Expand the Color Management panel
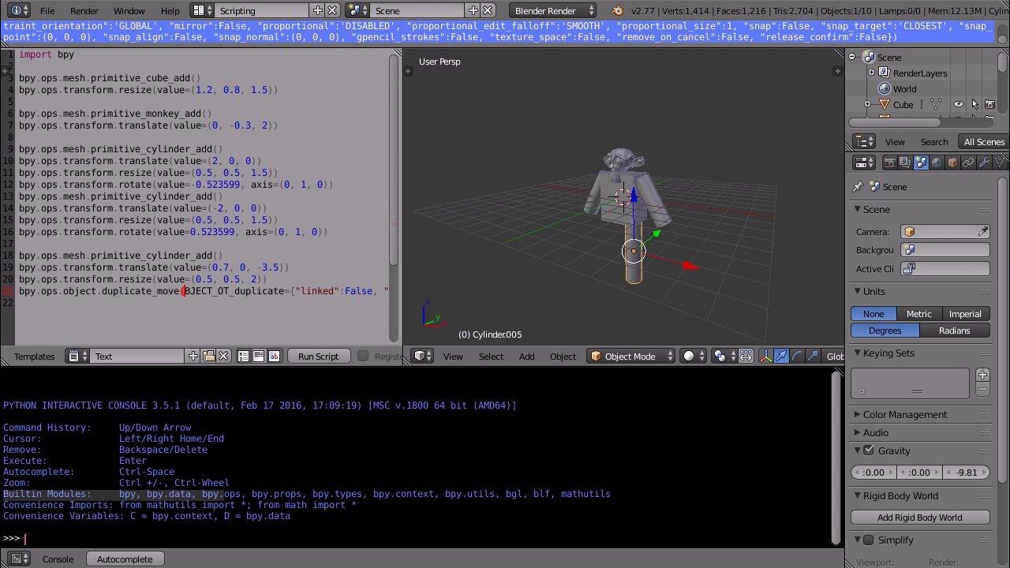The height and width of the screenshot is (568, 1010). click(x=904, y=414)
